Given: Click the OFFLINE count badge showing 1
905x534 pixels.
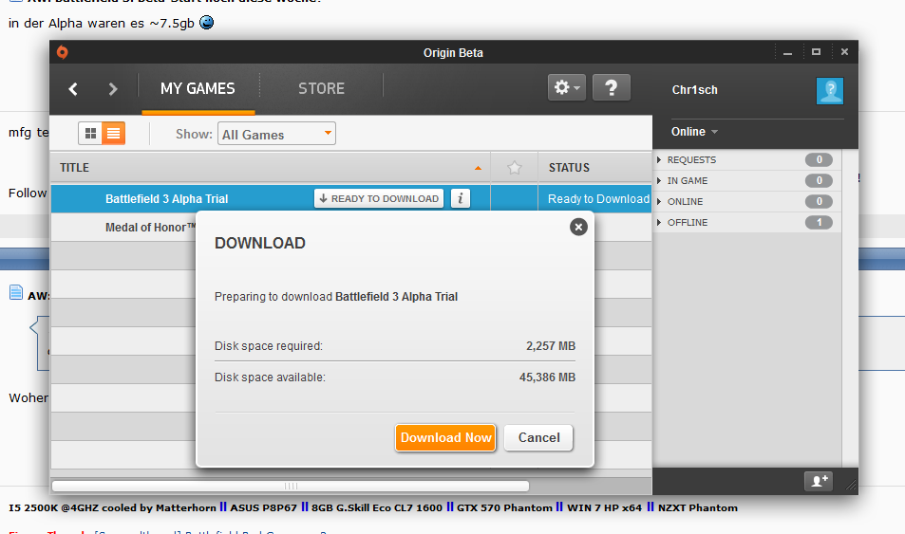Looking at the screenshot, I should tap(819, 222).
